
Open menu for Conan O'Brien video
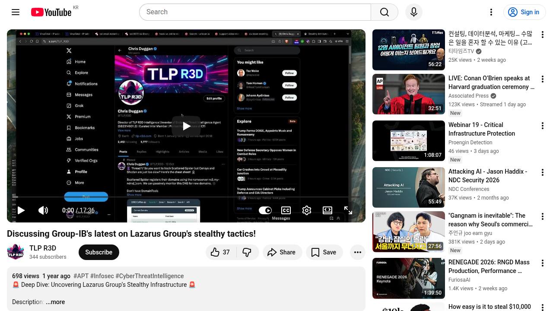point(543,79)
